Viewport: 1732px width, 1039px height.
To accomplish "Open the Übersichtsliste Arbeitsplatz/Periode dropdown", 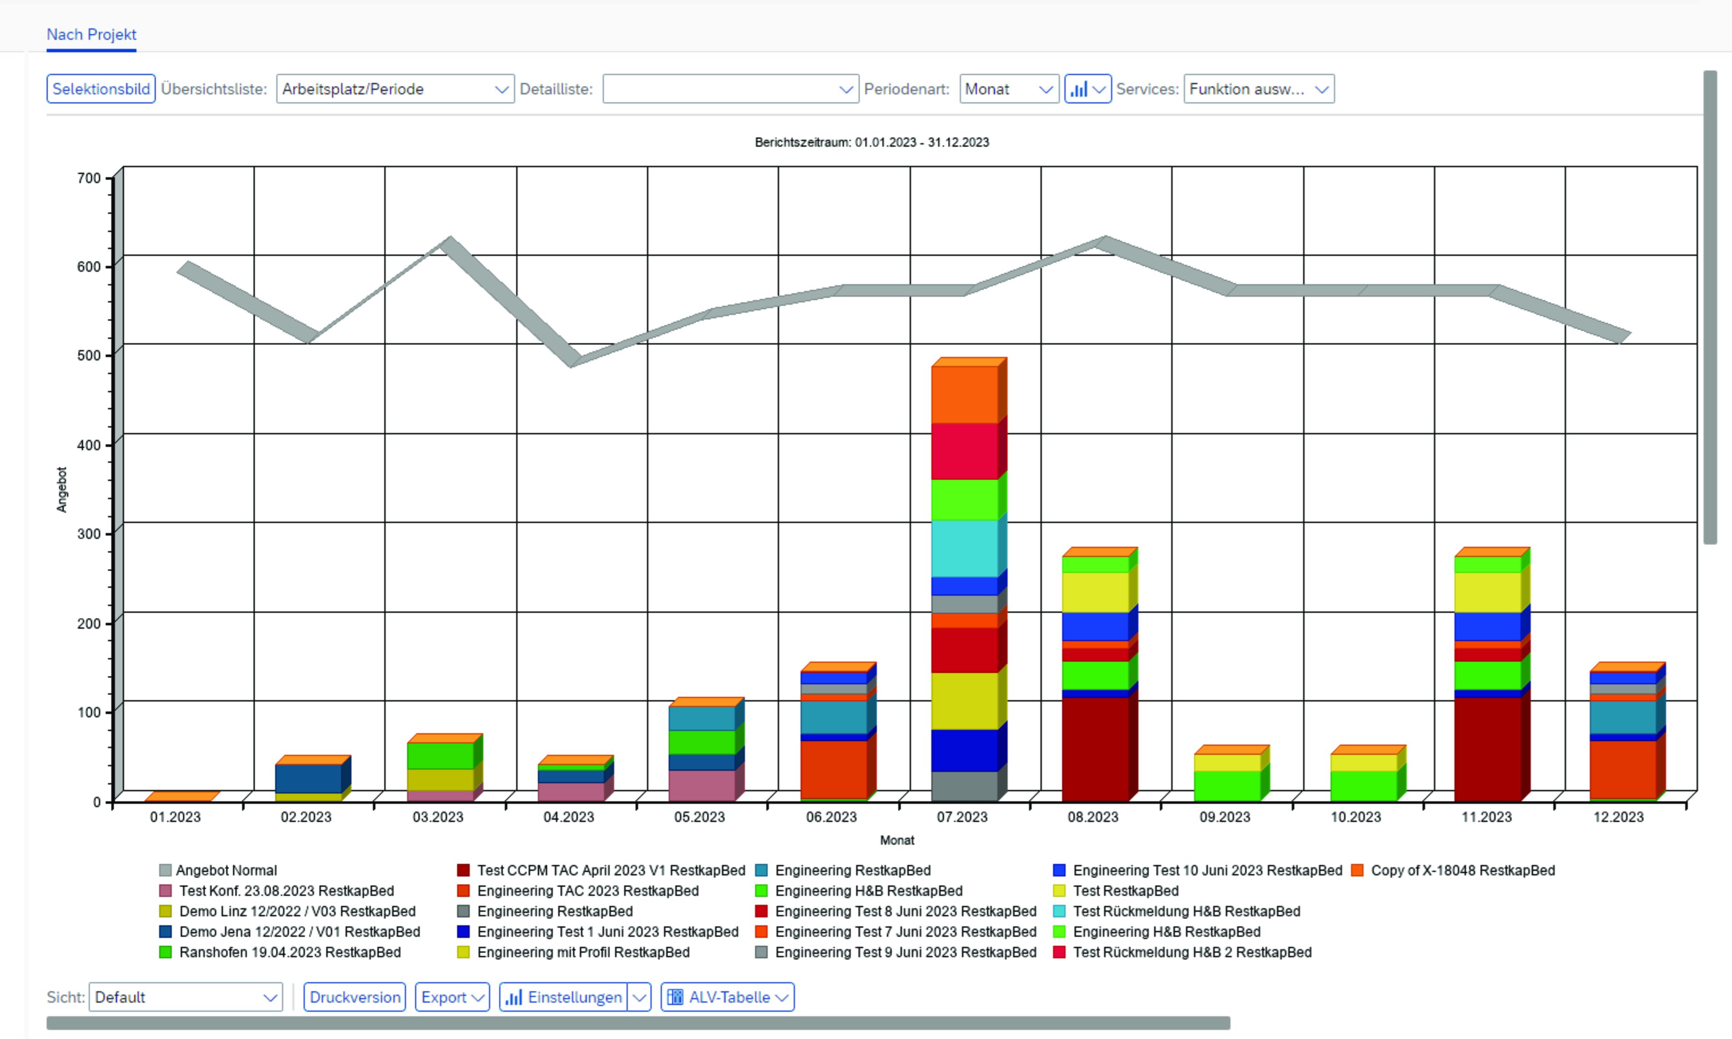I will [395, 89].
